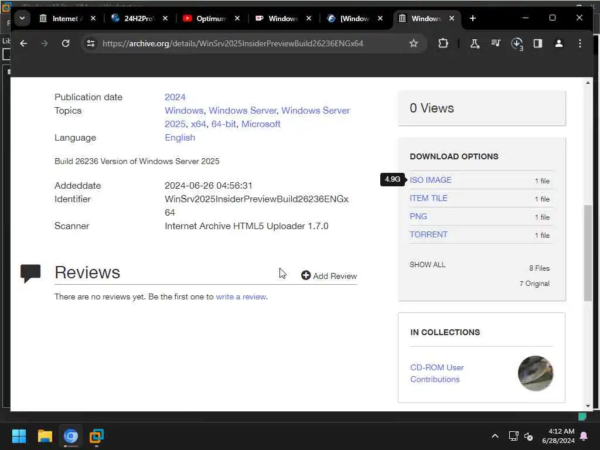
Task: Open Chrome Labs flask icon
Action: 475,43
